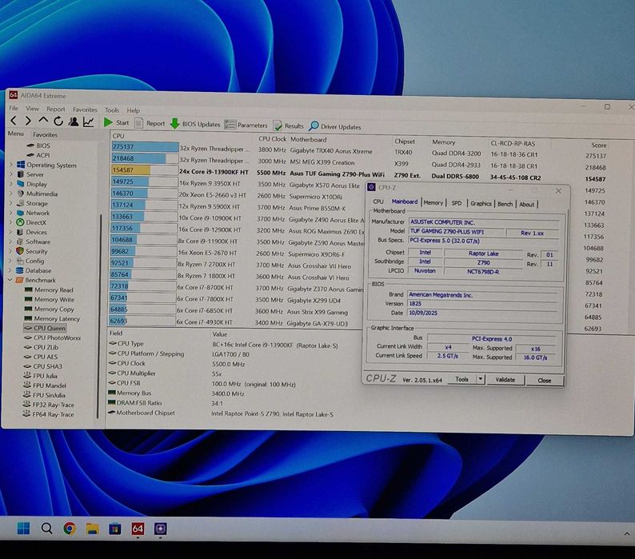Select the Security shield icon in the tree

(x=20, y=251)
